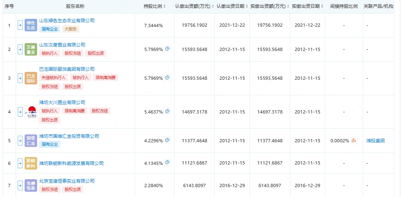The height and width of the screenshot is (197, 401).
Task: Expand row for 山东绿色生态农业有限公司
Action: coord(20,25)
